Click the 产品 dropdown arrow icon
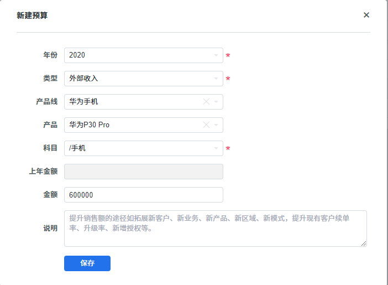This screenshot has height=285, width=388. tap(217, 125)
